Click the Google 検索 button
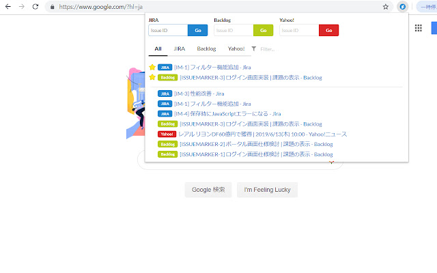 208,190
